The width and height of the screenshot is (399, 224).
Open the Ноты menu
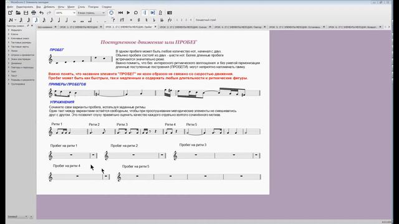coord(61,7)
